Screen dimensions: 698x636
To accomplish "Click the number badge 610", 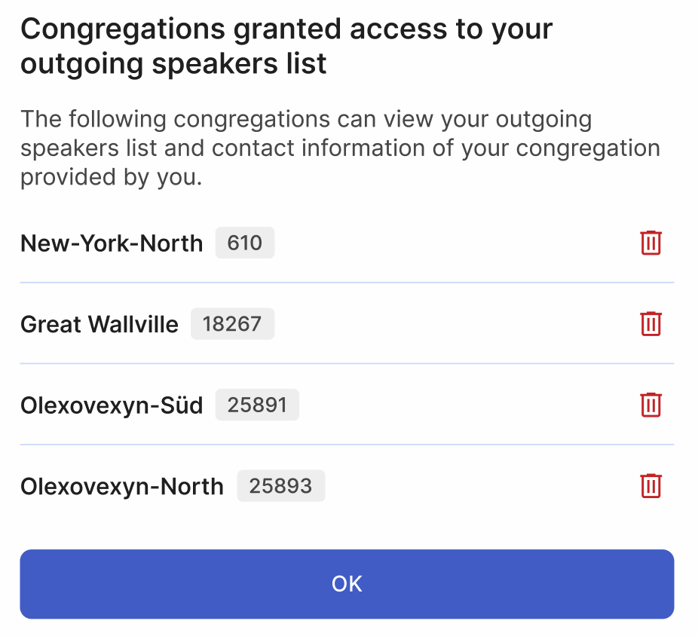I will [x=244, y=243].
